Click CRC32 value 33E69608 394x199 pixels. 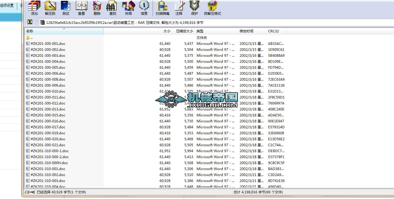point(276,133)
